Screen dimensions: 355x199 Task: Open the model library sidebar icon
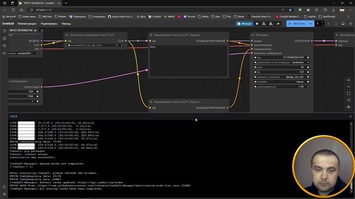[4, 46]
